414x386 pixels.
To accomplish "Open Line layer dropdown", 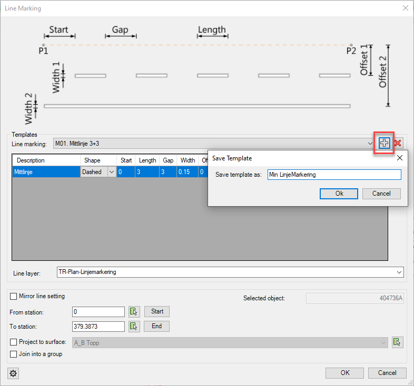I will (x=399, y=272).
